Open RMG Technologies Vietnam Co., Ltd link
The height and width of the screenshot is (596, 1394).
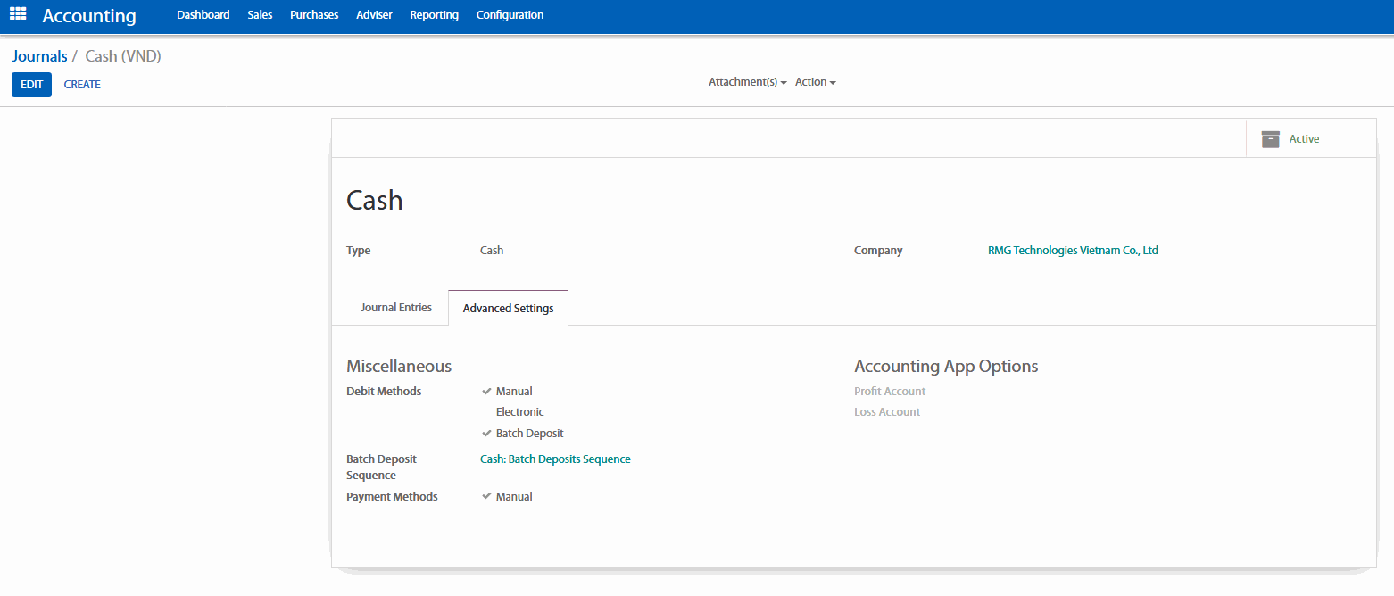(x=1073, y=251)
